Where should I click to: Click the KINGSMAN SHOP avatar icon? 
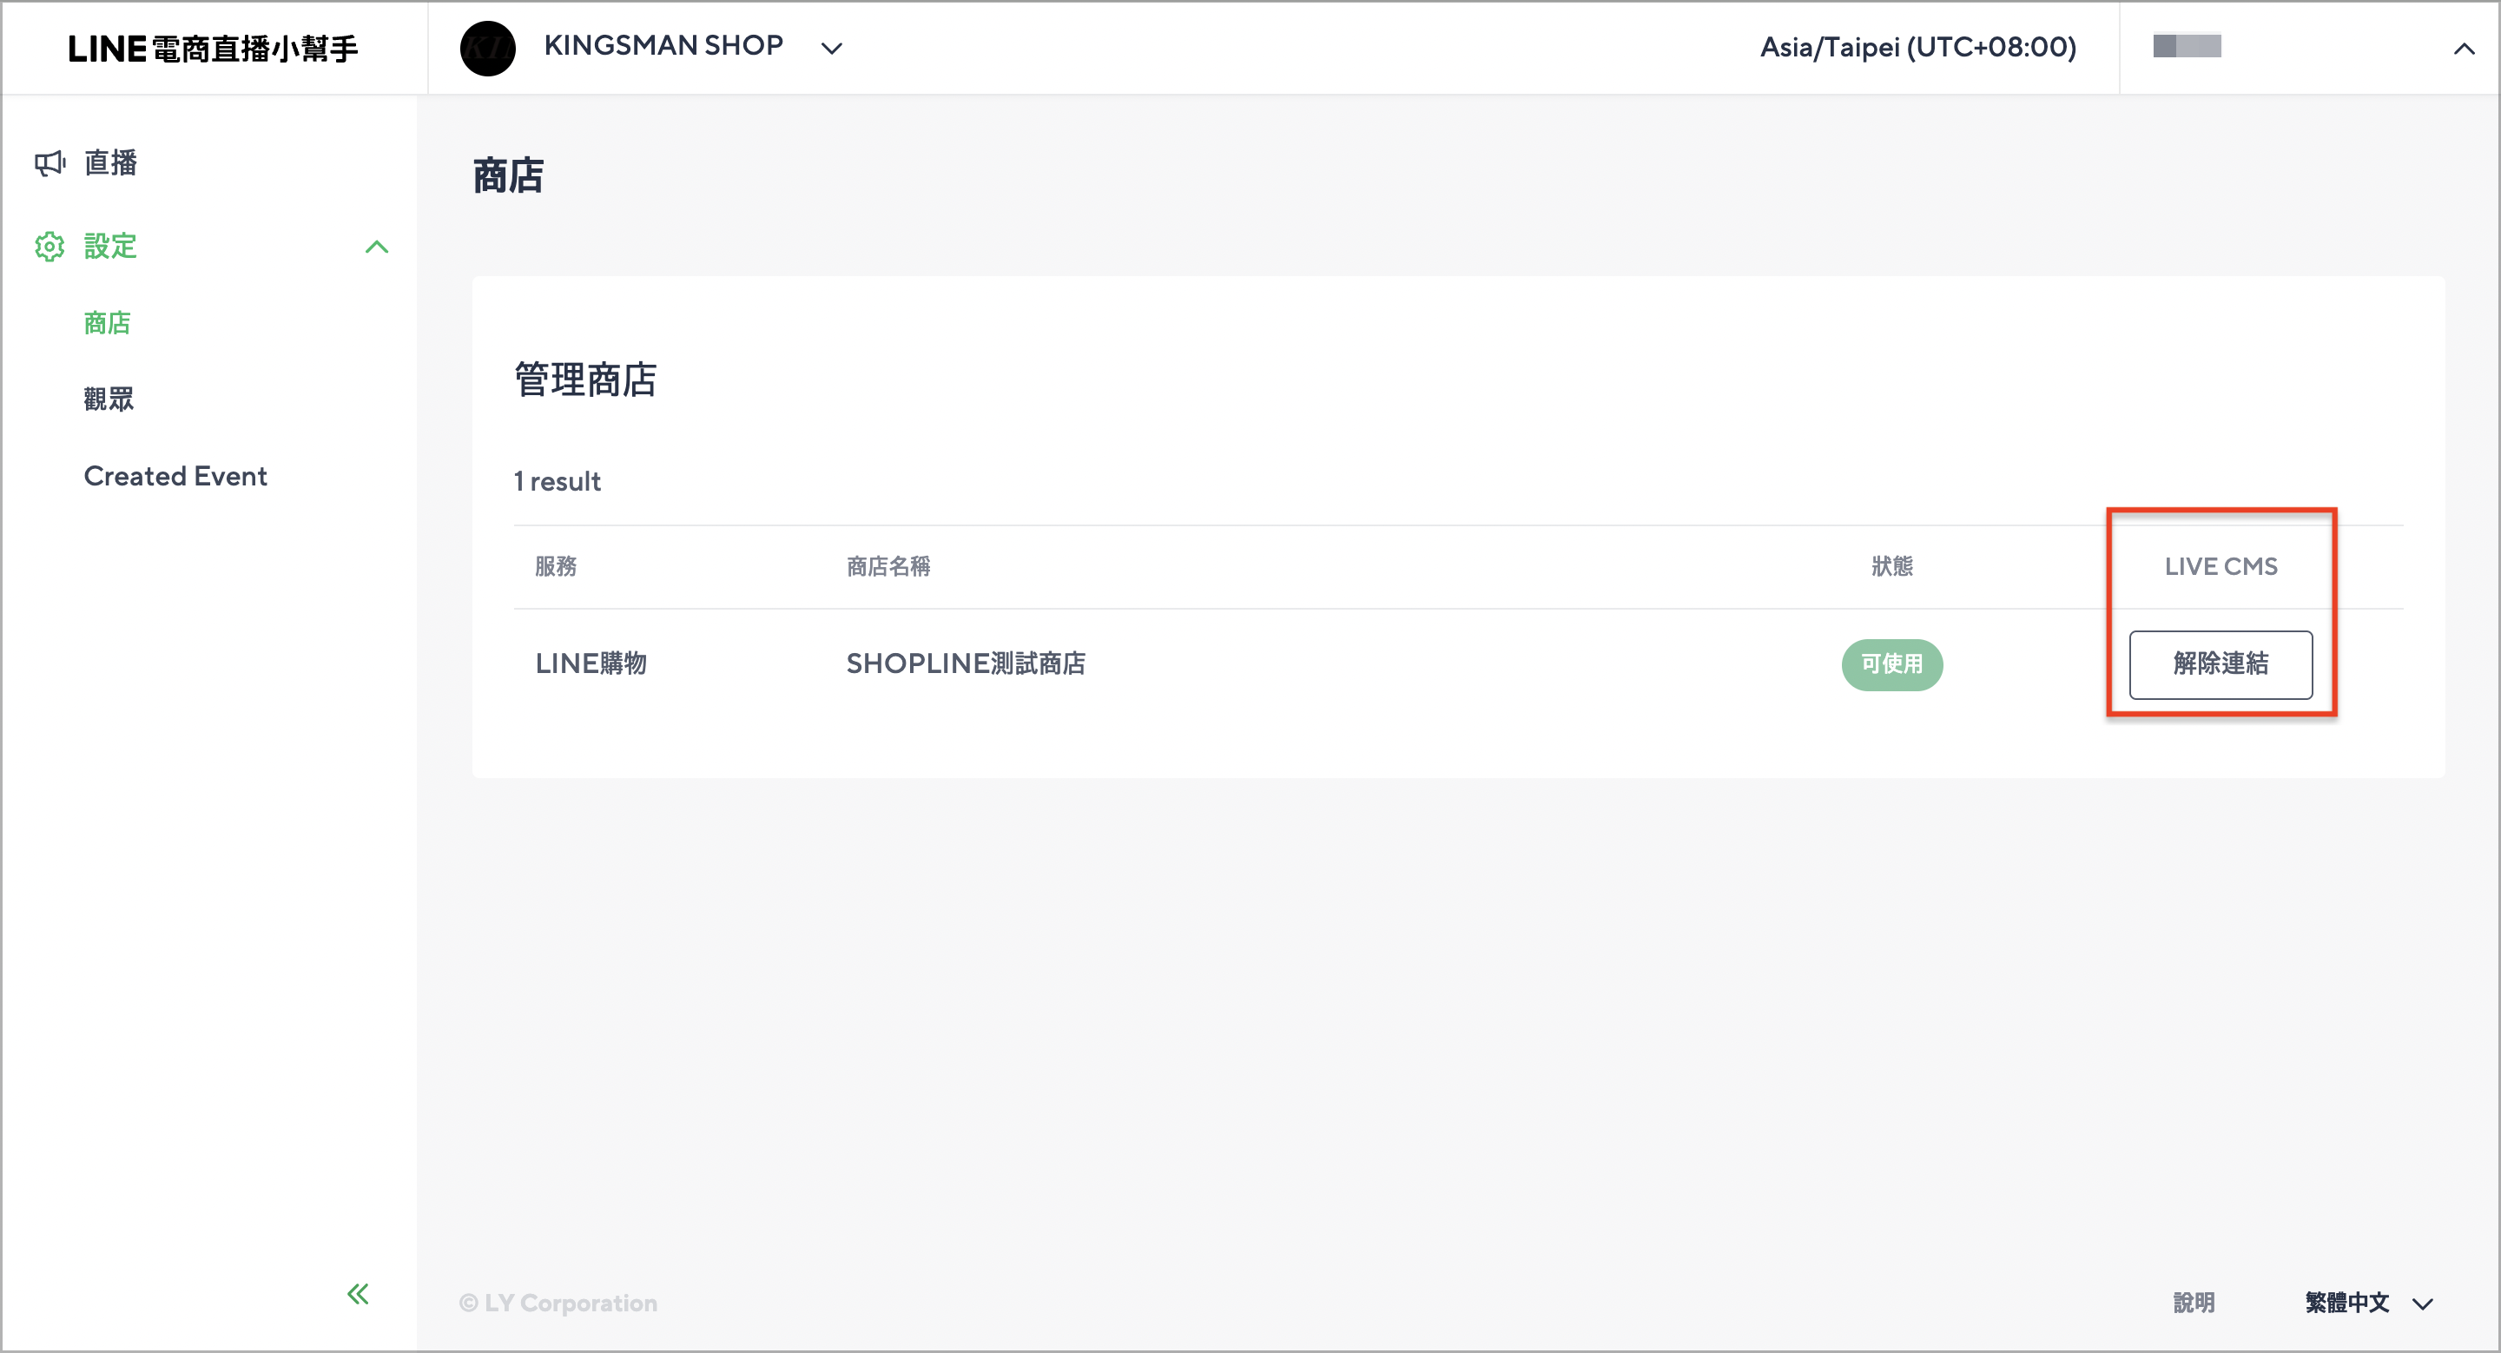click(x=487, y=49)
